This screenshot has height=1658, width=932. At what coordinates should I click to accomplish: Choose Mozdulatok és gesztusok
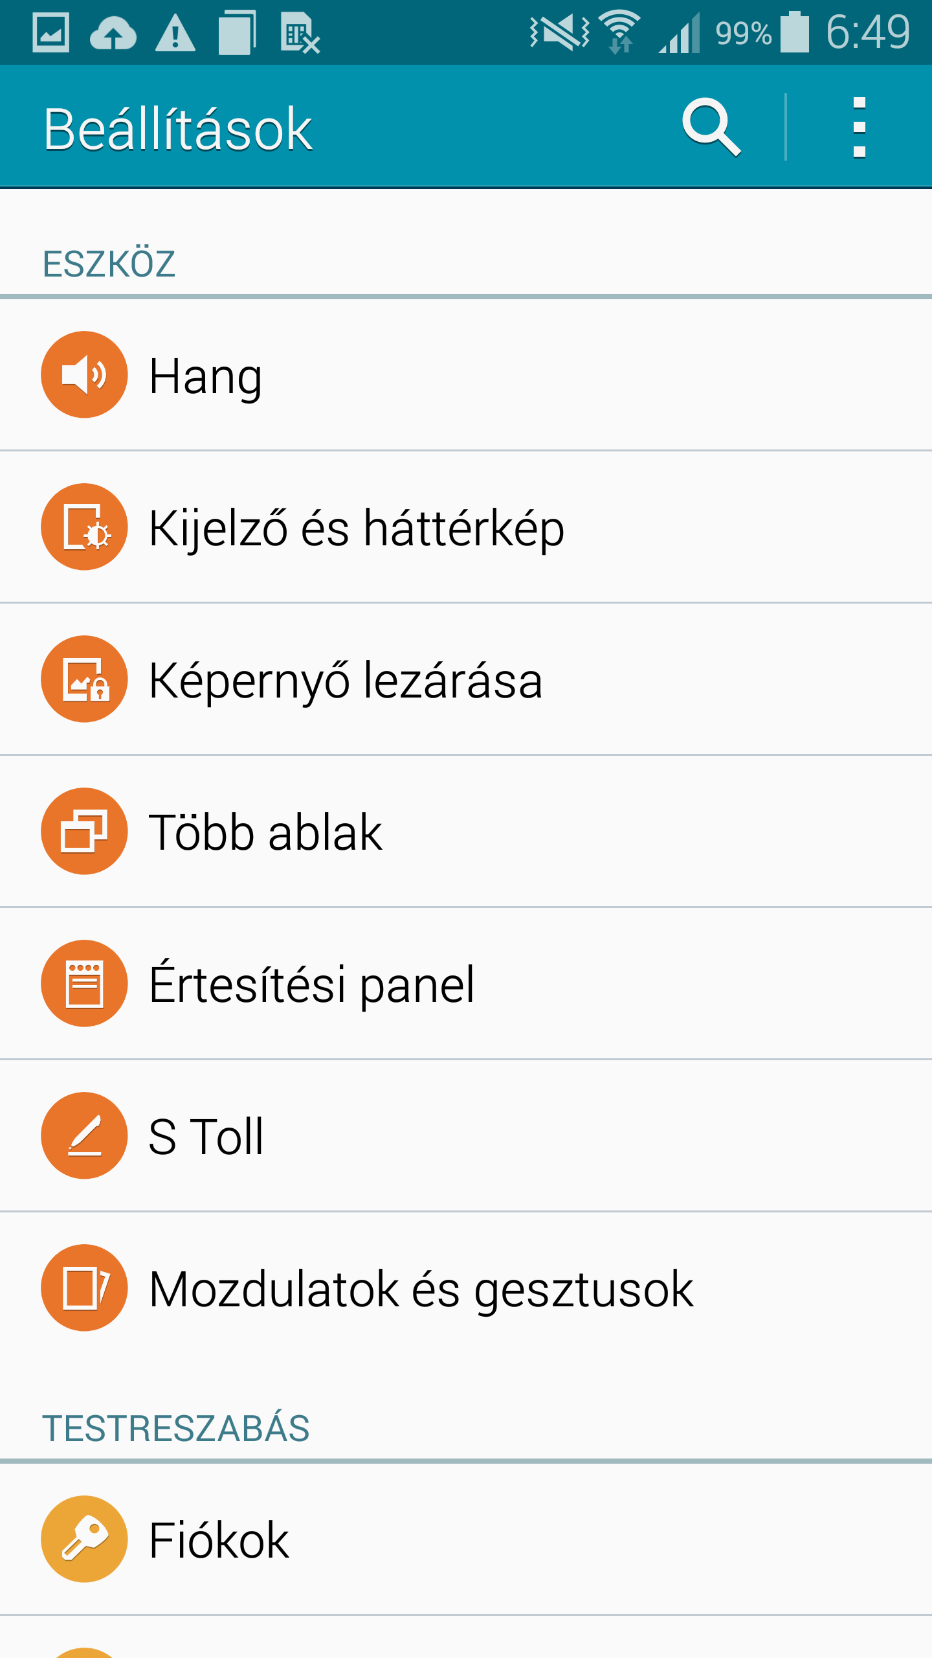tap(421, 1289)
